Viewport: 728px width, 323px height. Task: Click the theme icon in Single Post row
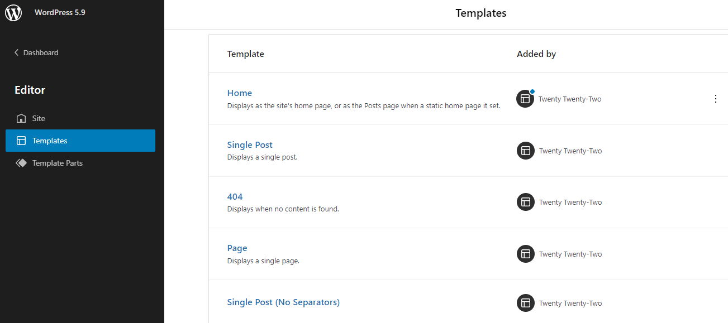[x=525, y=151]
